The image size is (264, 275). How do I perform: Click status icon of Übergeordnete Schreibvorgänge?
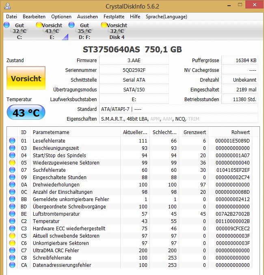pyautogui.click(x=12, y=206)
